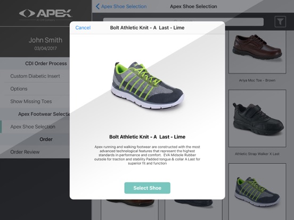Select the lime knit shoe thumbnail
The height and width of the screenshot is (220, 294).
coord(257,191)
